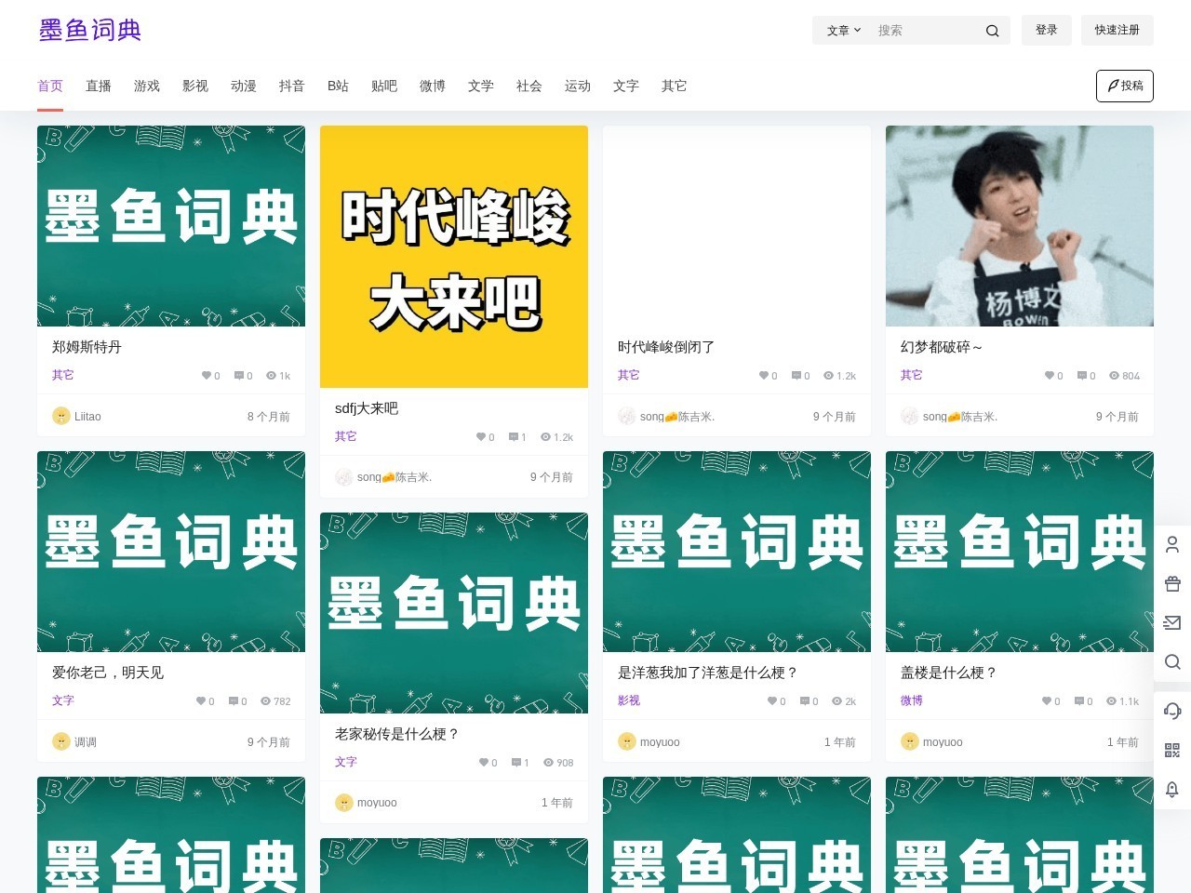Open the 墨鱼词典 site logo link
This screenshot has height=893, width=1191.
point(90,30)
